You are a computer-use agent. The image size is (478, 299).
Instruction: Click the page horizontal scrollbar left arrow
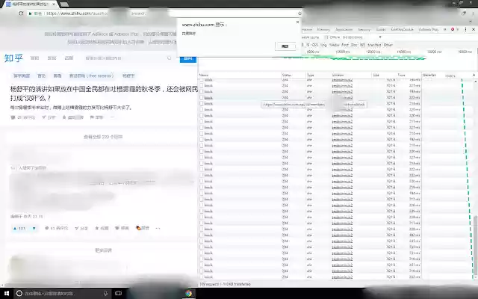click(x=2, y=286)
